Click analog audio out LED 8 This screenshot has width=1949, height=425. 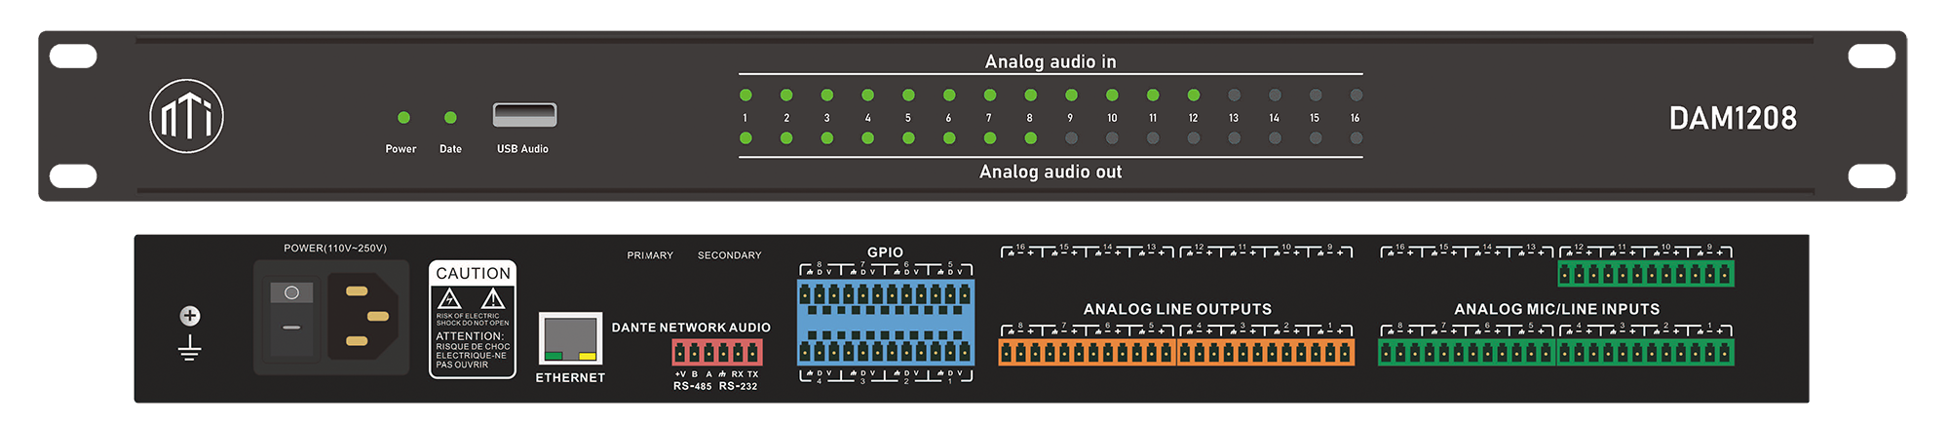tap(1030, 138)
